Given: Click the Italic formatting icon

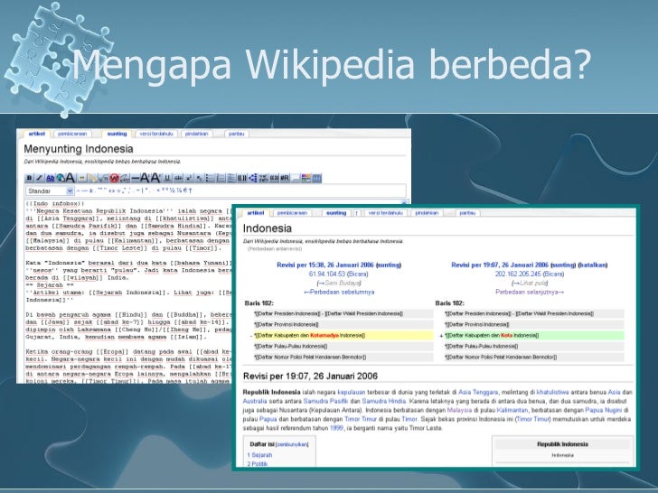Looking at the screenshot, I should 40,178.
